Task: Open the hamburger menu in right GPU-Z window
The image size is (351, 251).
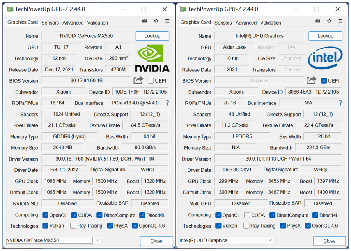Action: 340,21
